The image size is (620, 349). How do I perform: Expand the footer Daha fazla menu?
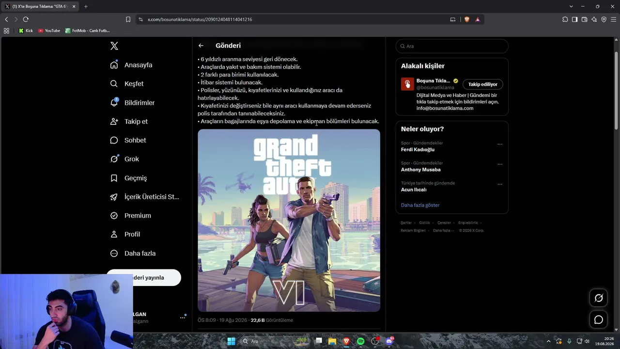[443, 231]
